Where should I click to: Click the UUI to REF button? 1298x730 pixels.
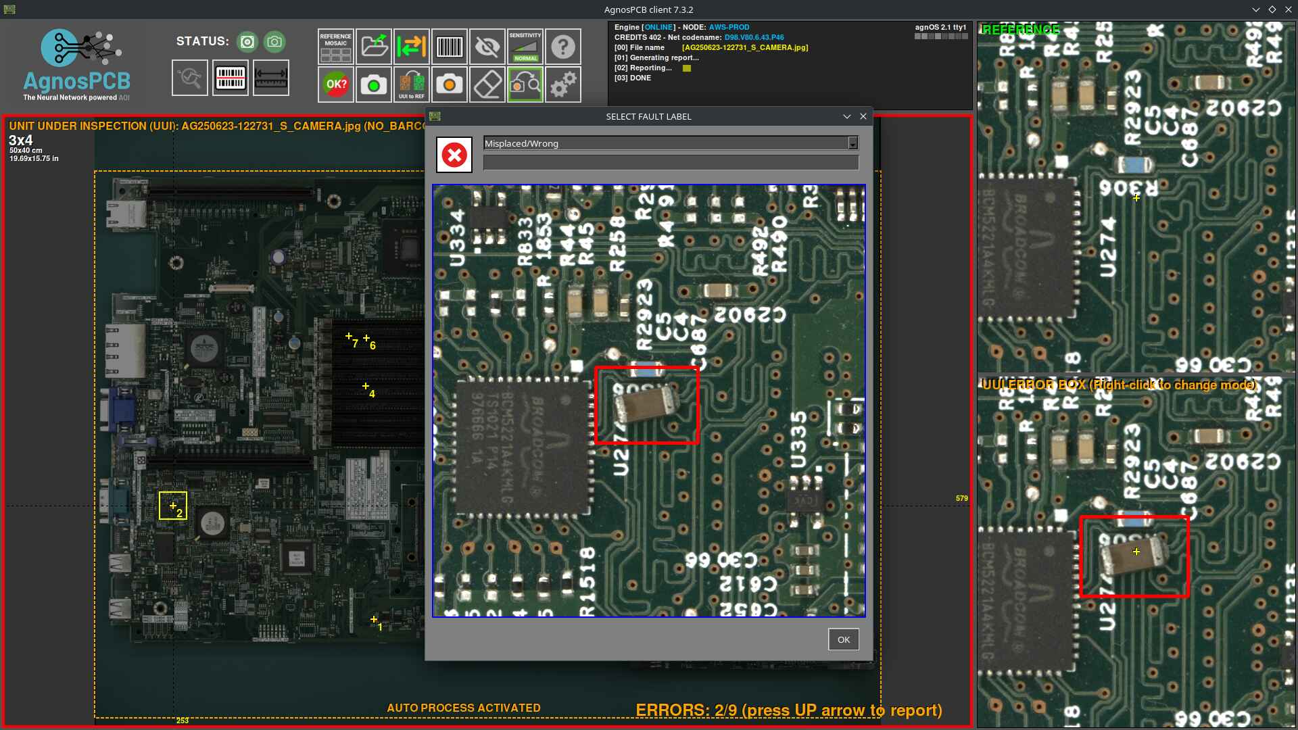pyautogui.click(x=412, y=85)
